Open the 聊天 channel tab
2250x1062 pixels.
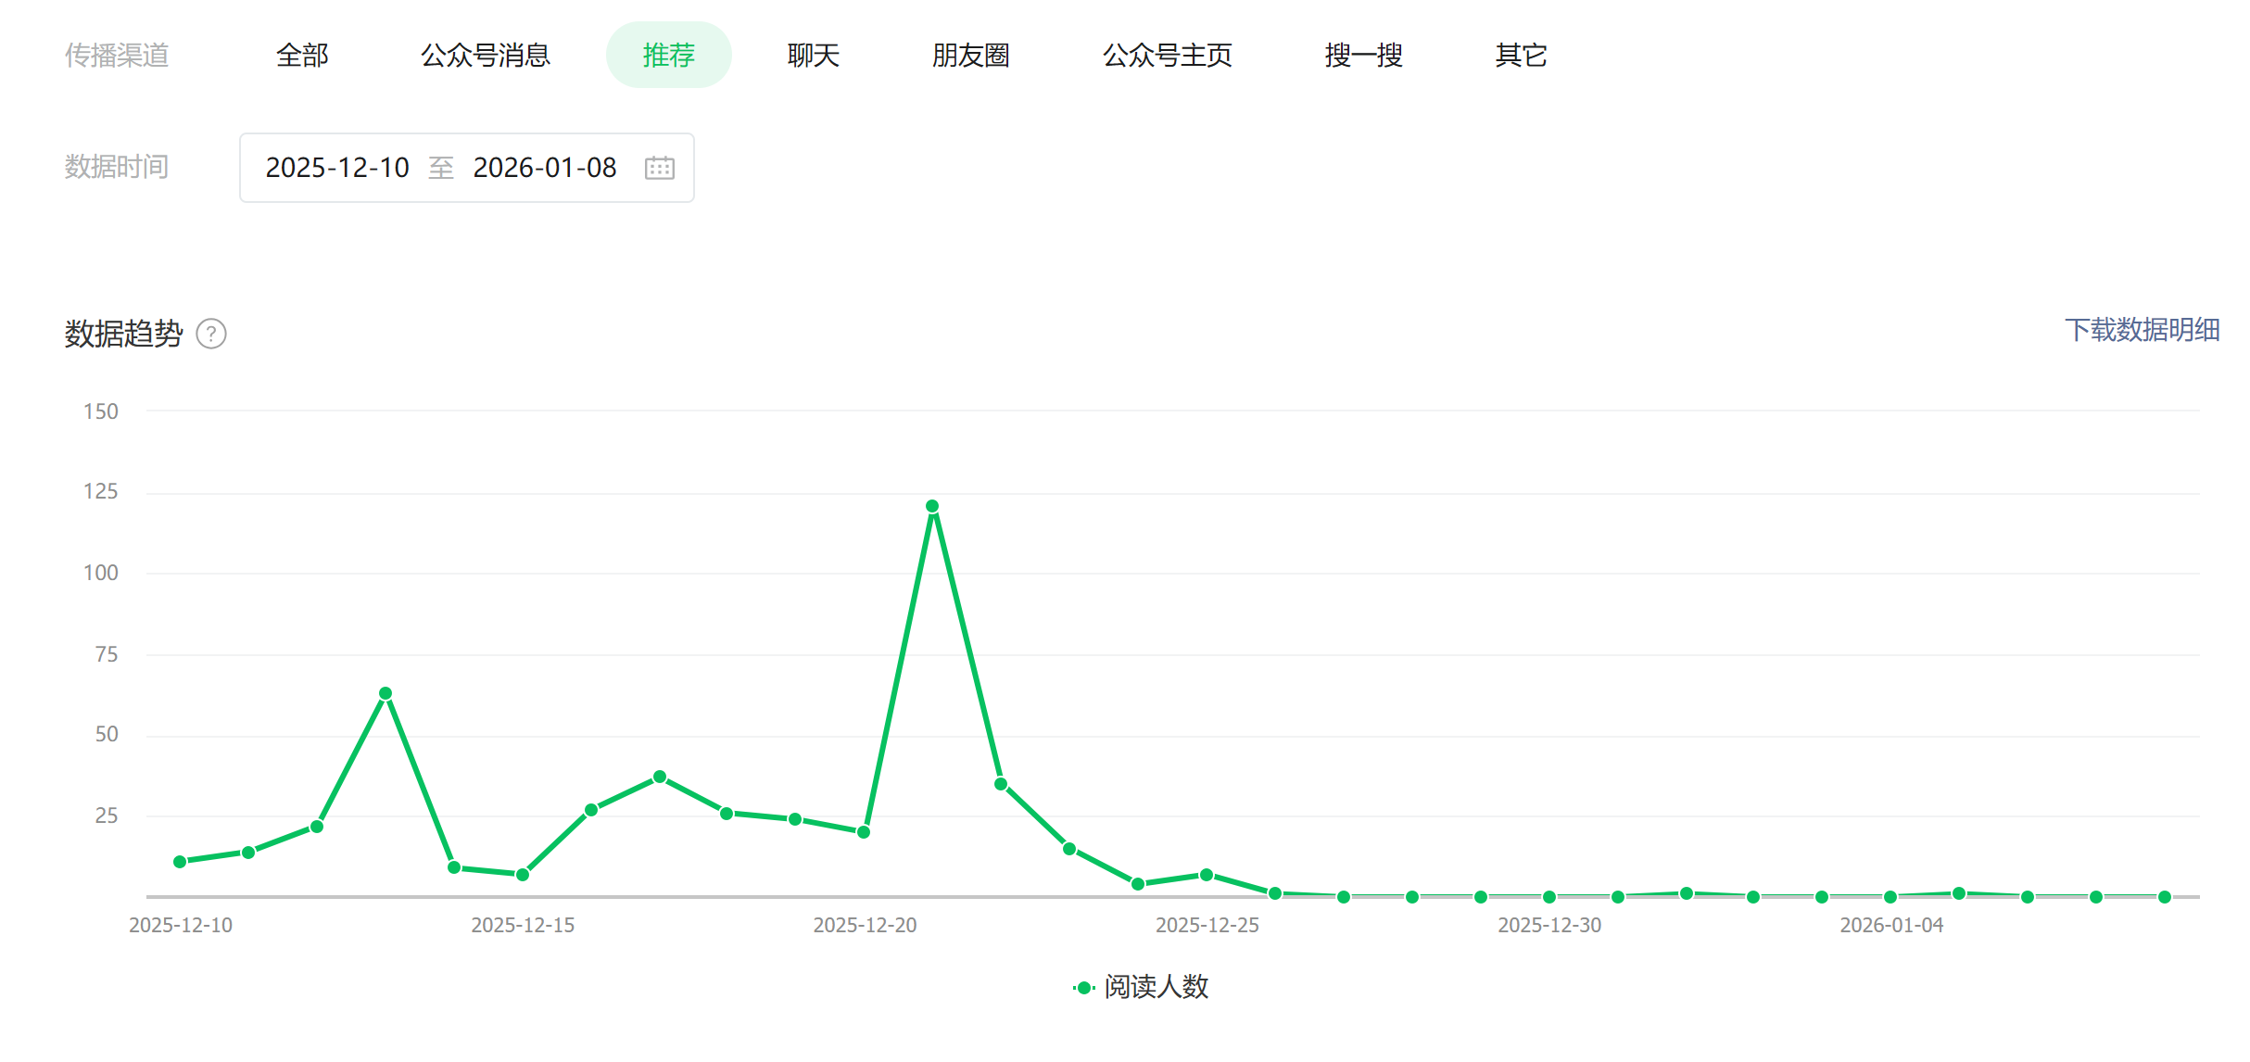813,56
